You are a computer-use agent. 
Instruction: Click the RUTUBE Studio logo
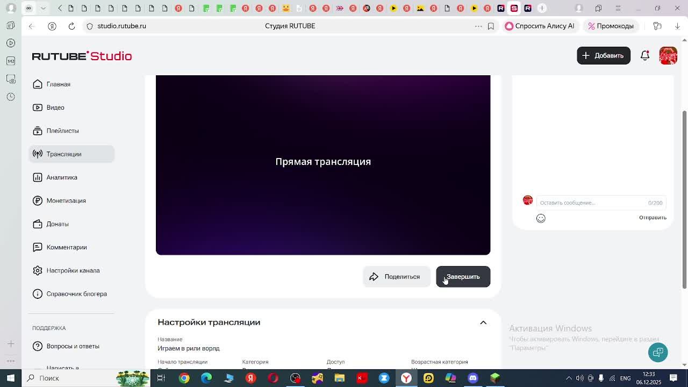point(82,56)
